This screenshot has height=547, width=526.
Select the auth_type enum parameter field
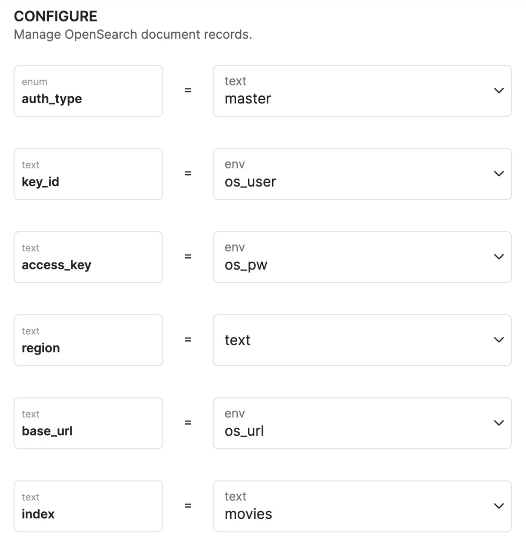pyautogui.click(x=88, y=91)
